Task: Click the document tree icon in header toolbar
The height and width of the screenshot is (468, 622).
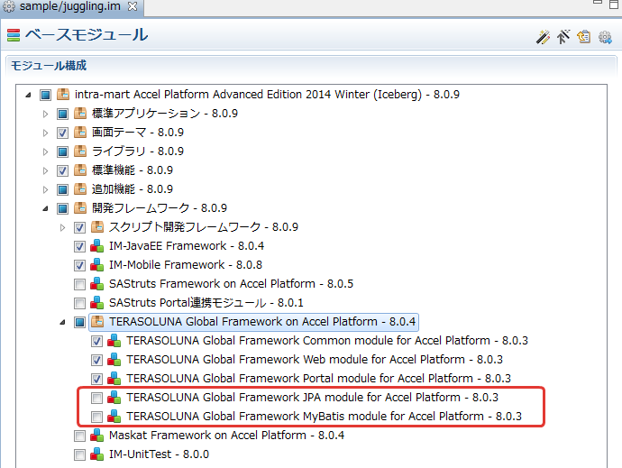Action: [584, 36]
